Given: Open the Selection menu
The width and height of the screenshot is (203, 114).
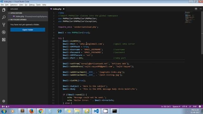Looking at the screenshot, I should point(14,5).
